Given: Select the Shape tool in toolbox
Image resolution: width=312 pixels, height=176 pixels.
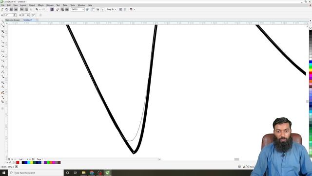Looking at the screenshot, I should [x=2, y=26].
